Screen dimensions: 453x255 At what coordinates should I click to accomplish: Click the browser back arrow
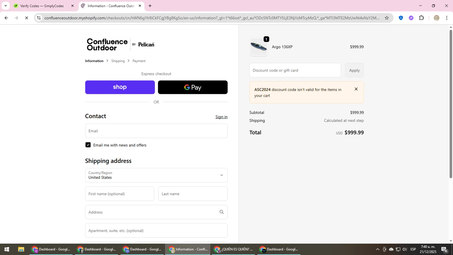(6, 18)
